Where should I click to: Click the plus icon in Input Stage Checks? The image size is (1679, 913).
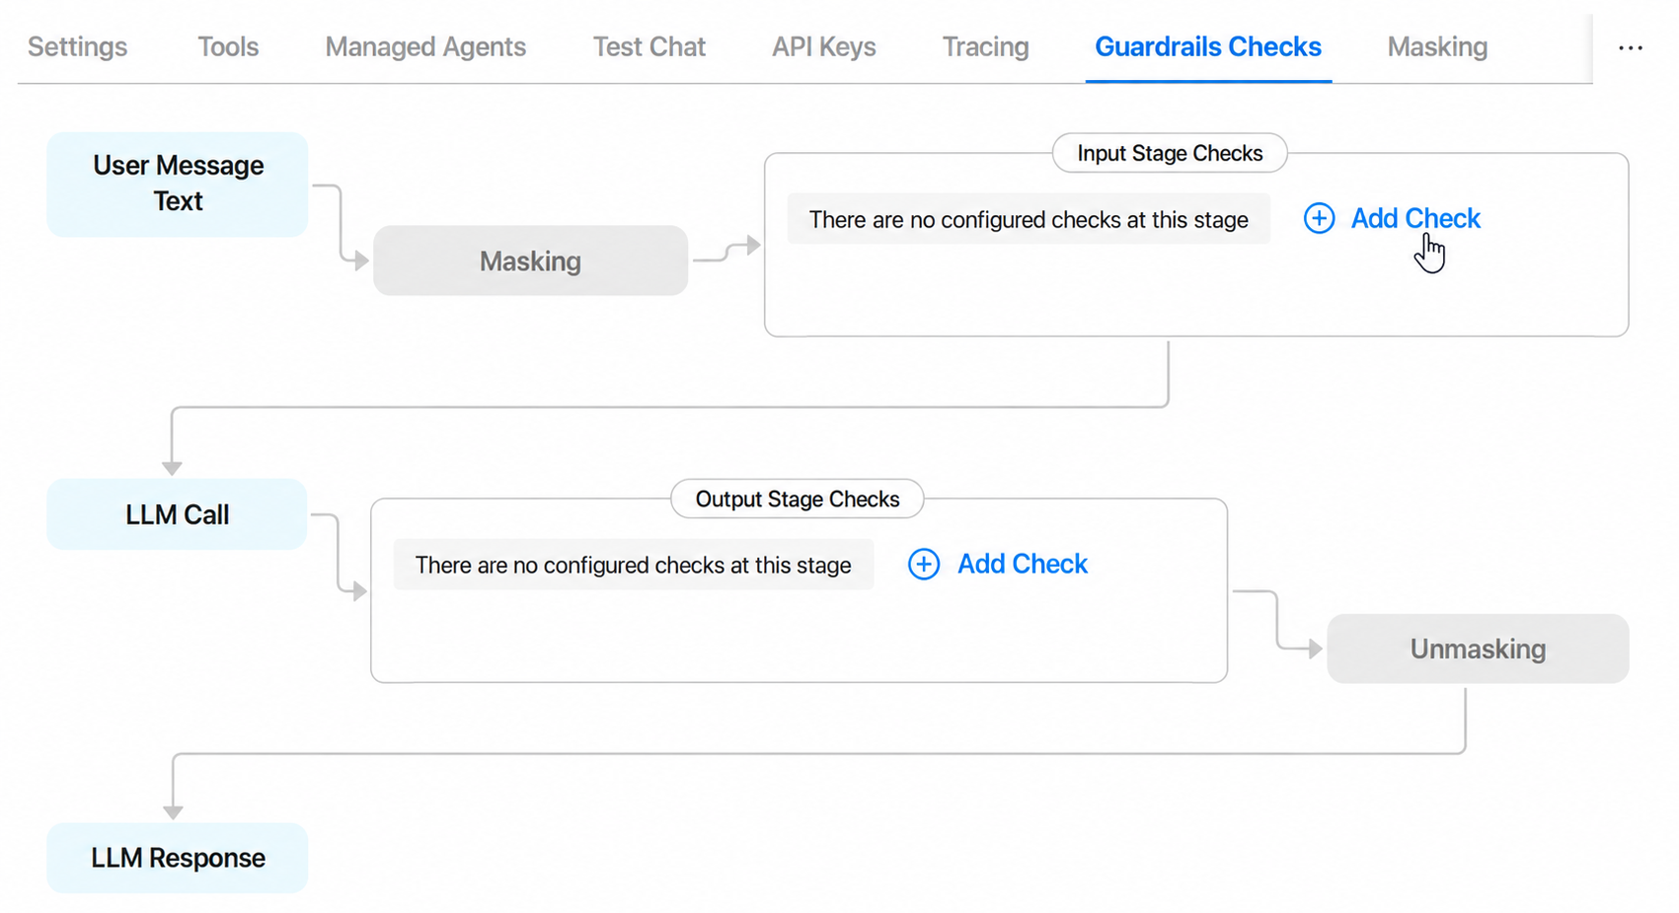[x=1319, y=218]
